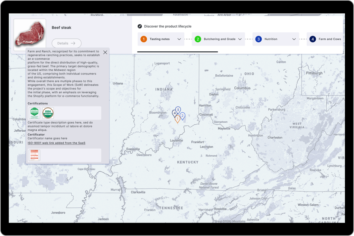Viewport: 354px width, 236px height.
Task: Select the Nutrition step
Action: [276, 39]
